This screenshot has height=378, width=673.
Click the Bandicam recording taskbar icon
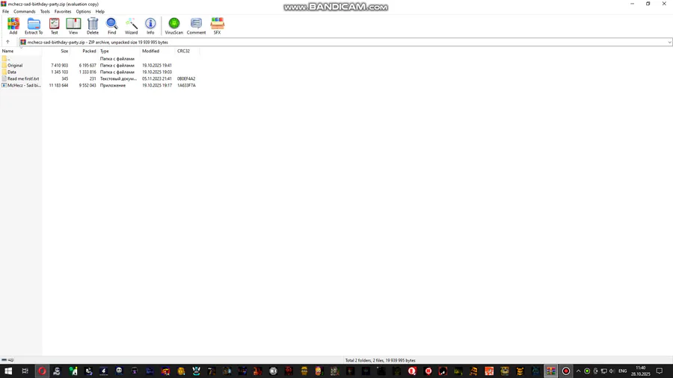(566, 371)
